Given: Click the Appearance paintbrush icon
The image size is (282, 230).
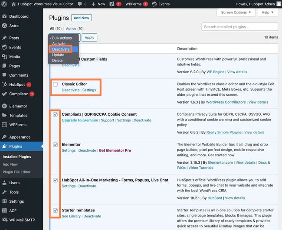Looking at the screenshot, I should click(x=4, y=137).
